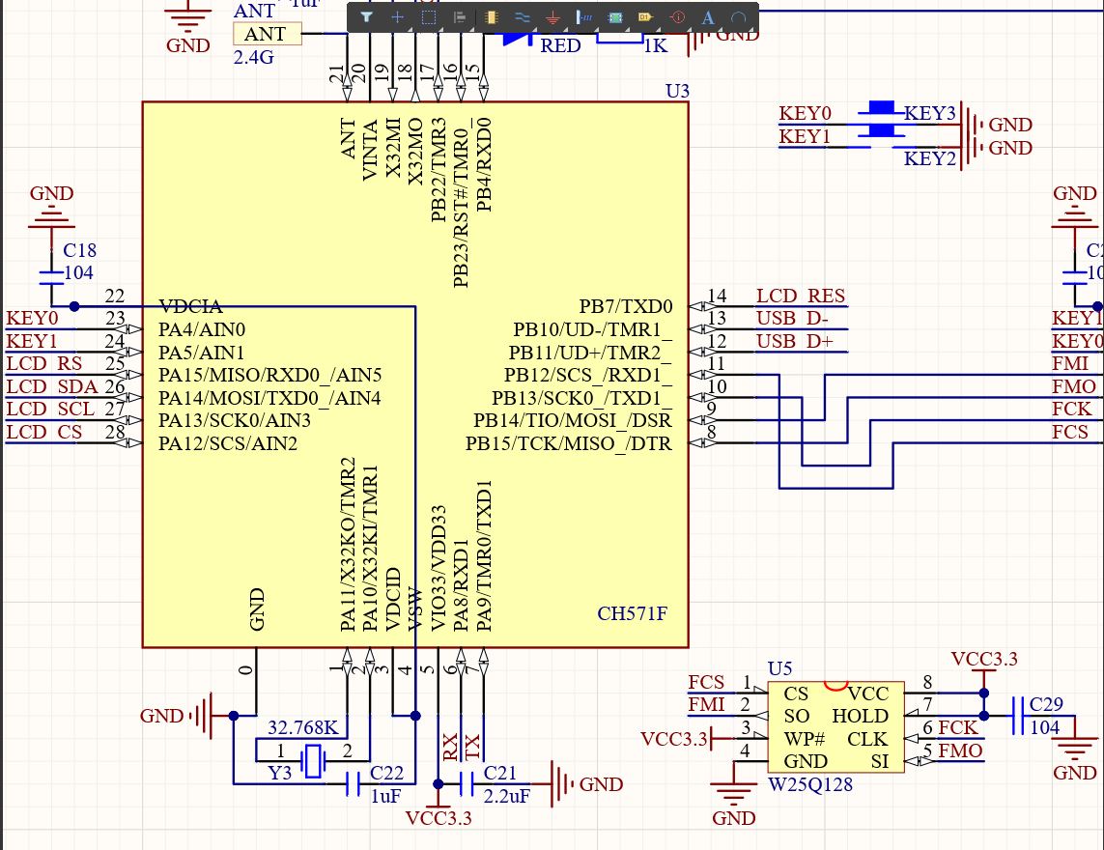Select the Place Bus tool
The image size is (1104, 850).
click(583, 17)
